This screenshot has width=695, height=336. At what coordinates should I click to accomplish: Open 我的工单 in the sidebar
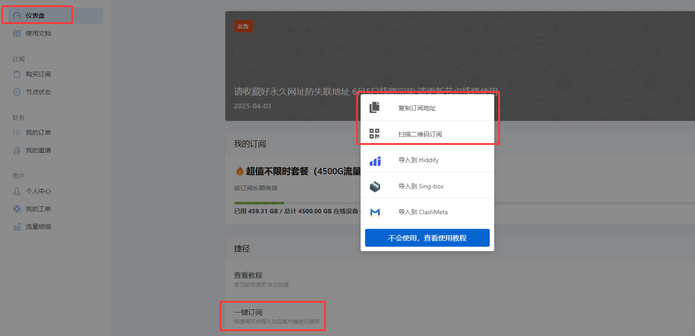click(x=55, y=209)
